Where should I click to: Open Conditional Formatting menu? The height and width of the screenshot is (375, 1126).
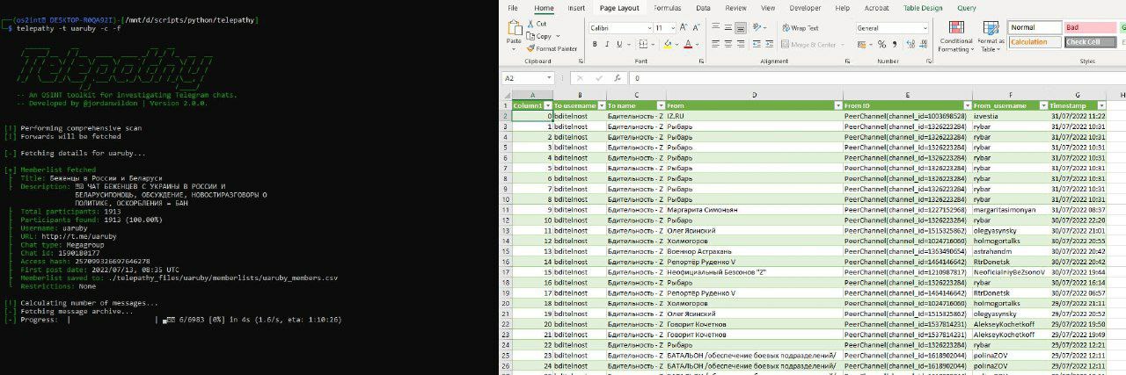point(956,35)
